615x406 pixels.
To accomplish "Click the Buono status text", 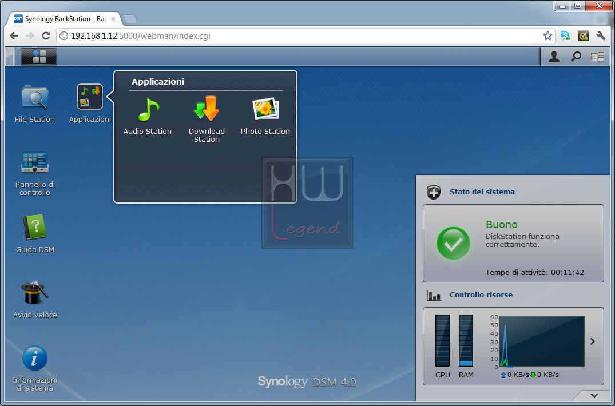I will point(502,225).
